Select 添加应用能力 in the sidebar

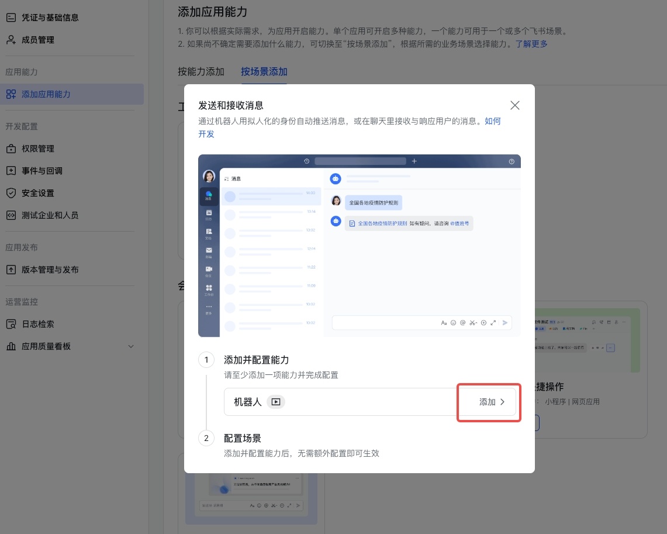point(46,94)
